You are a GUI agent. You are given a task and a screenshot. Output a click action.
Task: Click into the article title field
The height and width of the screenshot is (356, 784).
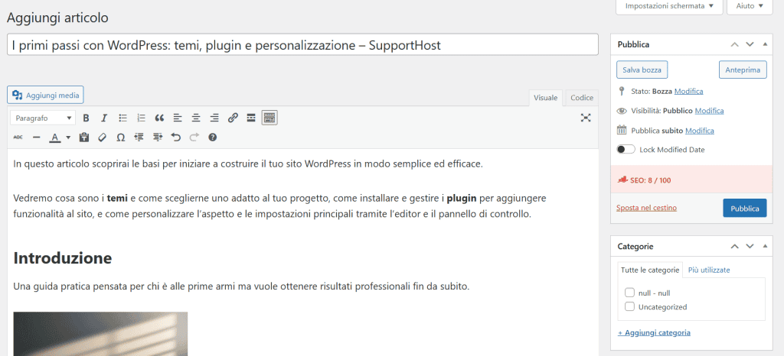click(302, 45)
